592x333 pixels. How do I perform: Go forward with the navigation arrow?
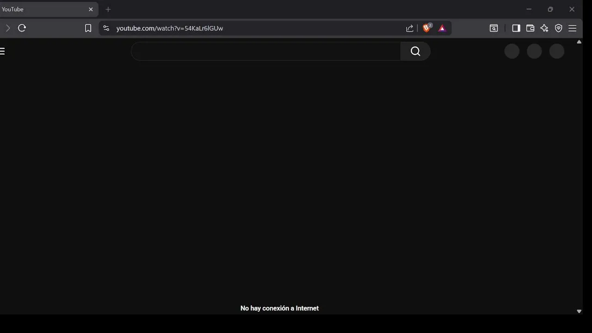click(x=7, y=28)
